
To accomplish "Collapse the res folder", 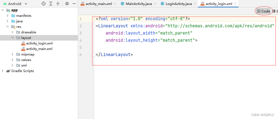I will click(7, 27).
